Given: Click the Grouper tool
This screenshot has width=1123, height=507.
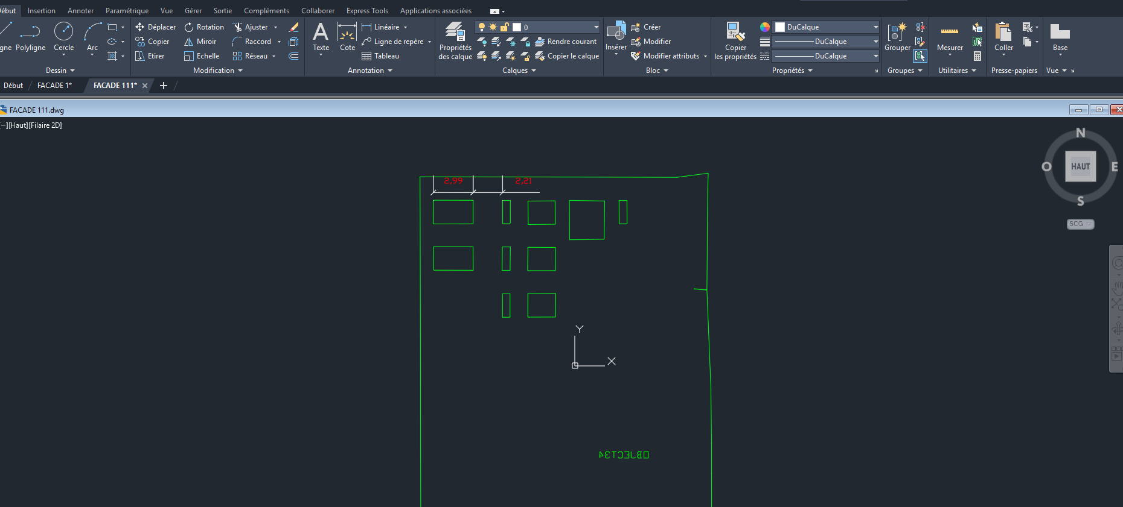Looking at the screenshot, I should 897,37.
